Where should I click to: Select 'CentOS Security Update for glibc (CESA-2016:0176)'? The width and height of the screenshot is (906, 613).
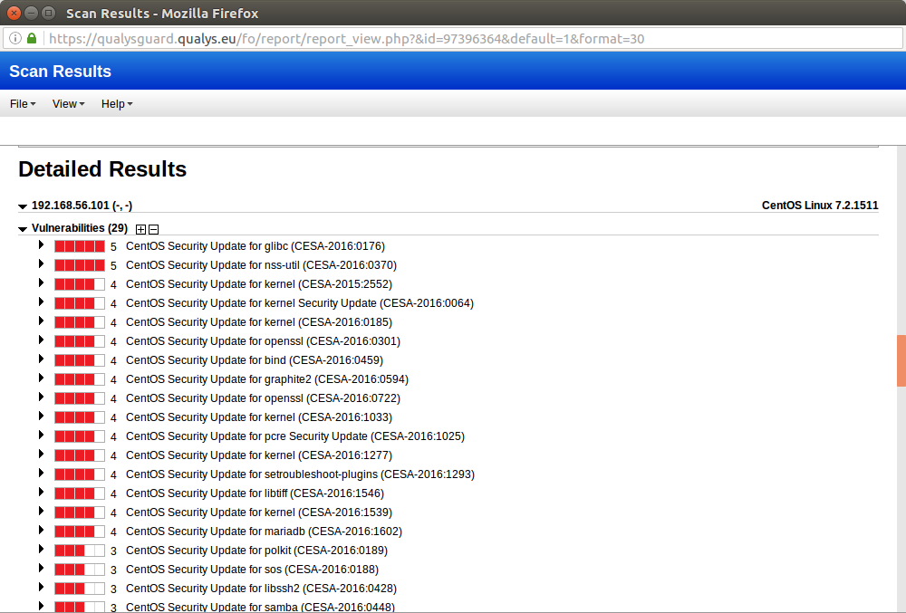pos(255,246)
